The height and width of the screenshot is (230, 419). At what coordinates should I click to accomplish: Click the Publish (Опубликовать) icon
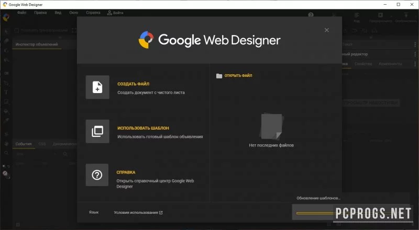pyautogui.click(x=405, y=15)
